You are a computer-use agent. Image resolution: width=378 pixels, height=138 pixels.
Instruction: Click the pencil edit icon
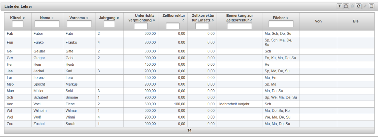365,6
